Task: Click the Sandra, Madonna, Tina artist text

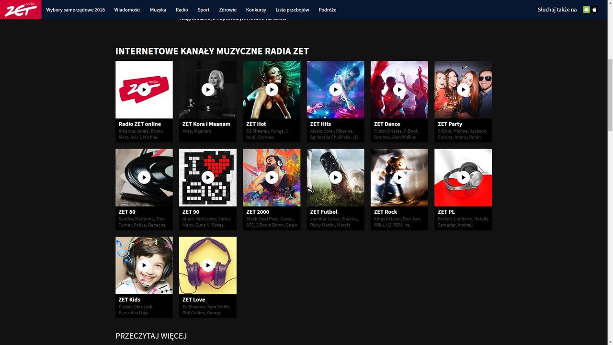Action: (x=142, y=218)
